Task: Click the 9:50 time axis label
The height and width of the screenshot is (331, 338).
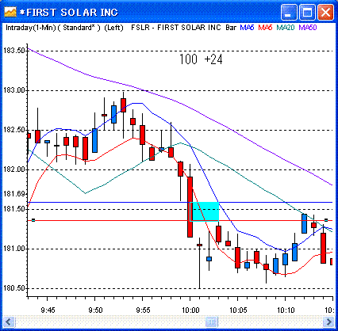Action: click(95, 310)
